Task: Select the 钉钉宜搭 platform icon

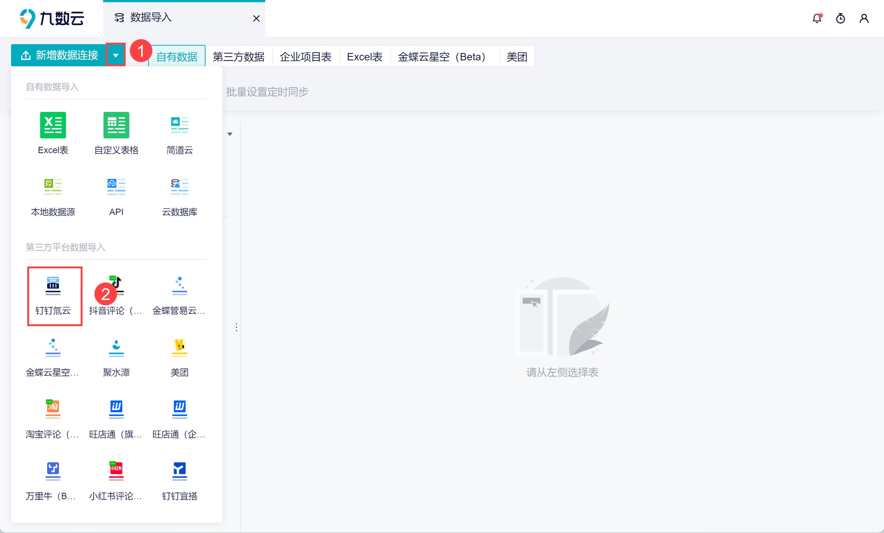Action: click(179, 472)
